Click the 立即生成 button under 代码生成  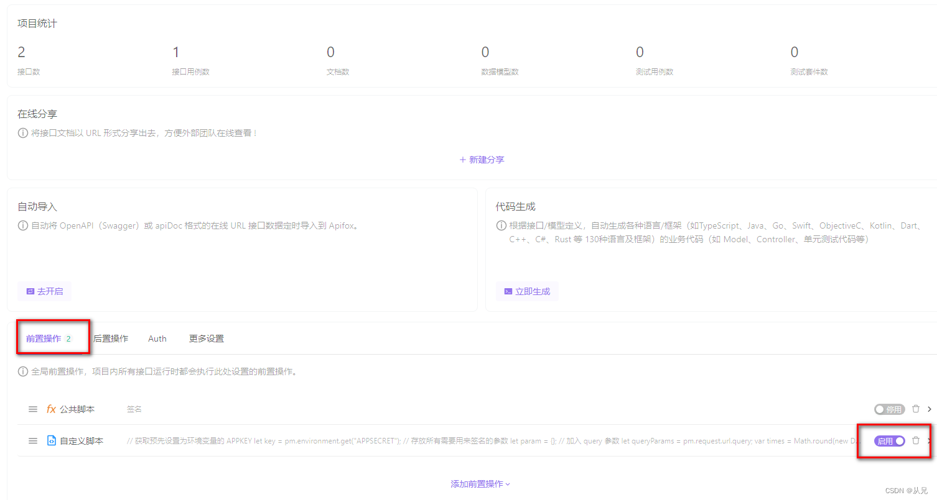(x=527, y=291)
